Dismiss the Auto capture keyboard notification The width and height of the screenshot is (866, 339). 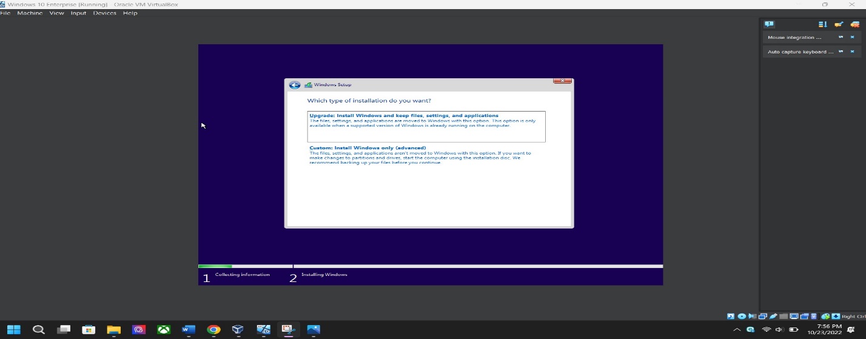(852, 52)
